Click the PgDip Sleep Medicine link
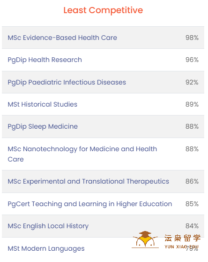 click(x=43, y=126)
